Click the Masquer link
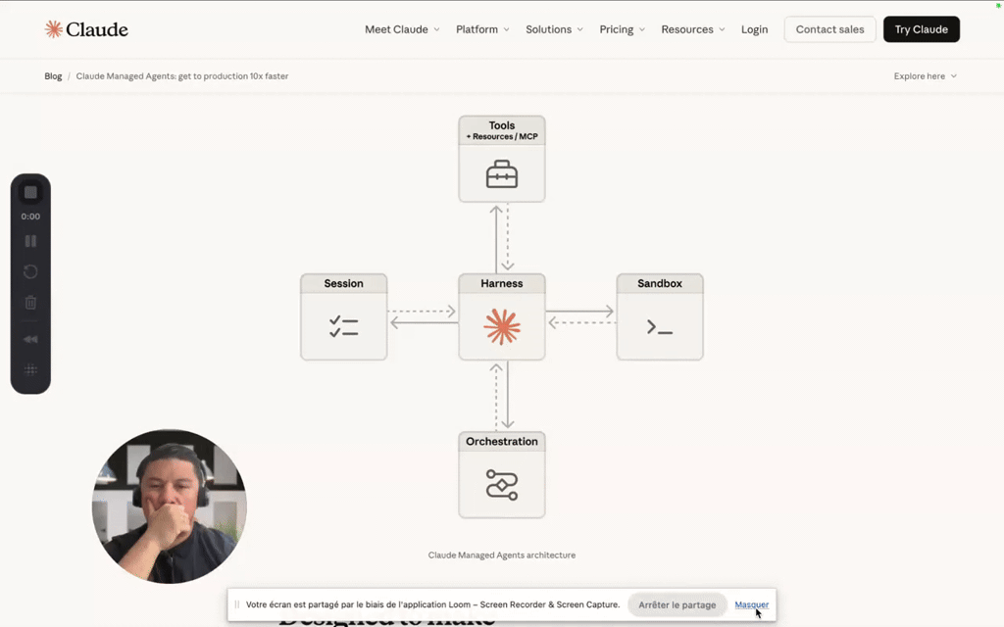 [751, 604]
